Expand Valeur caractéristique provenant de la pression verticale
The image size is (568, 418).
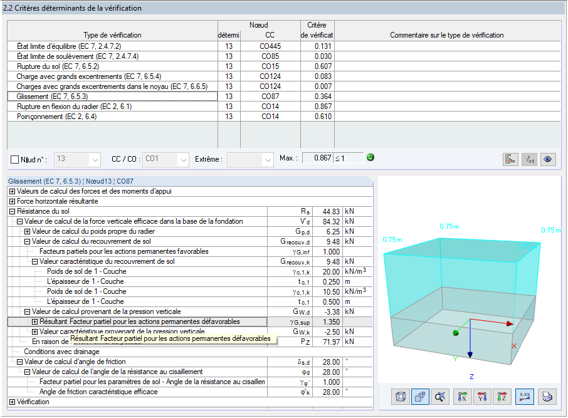click(x=34, y=332)
